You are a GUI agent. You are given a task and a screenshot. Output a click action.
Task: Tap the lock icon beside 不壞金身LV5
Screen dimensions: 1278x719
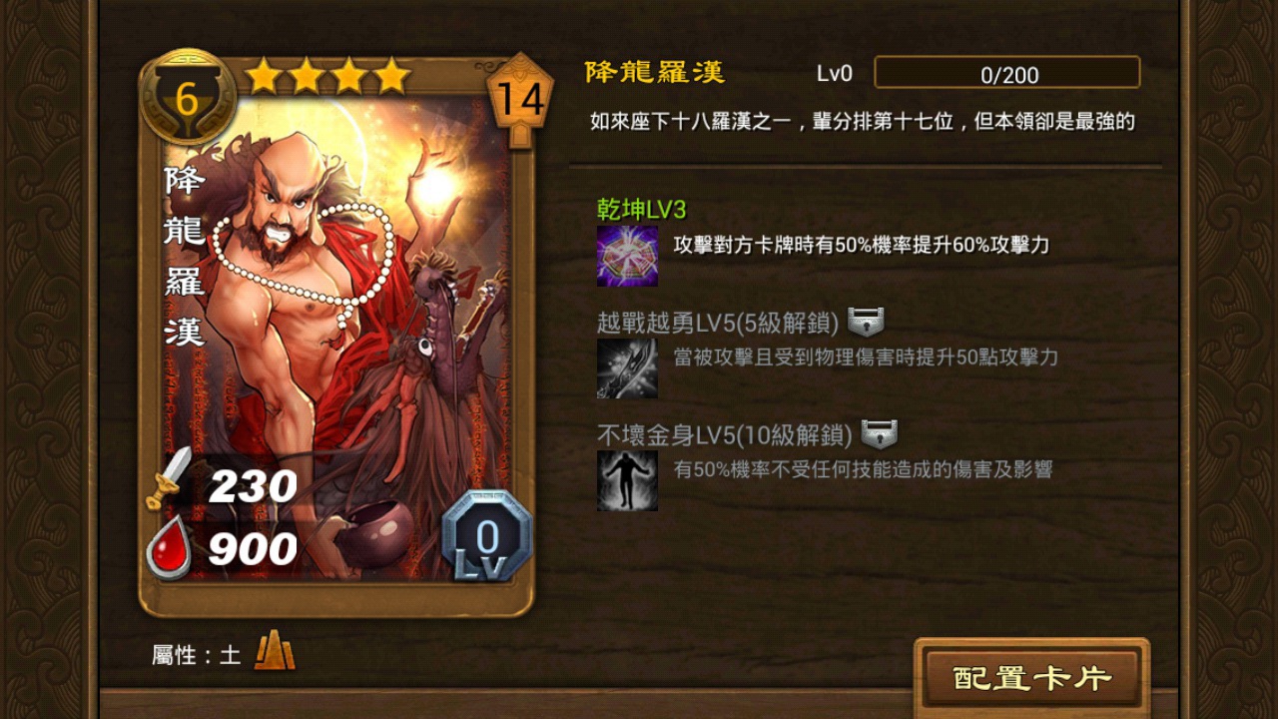point(879,434)
